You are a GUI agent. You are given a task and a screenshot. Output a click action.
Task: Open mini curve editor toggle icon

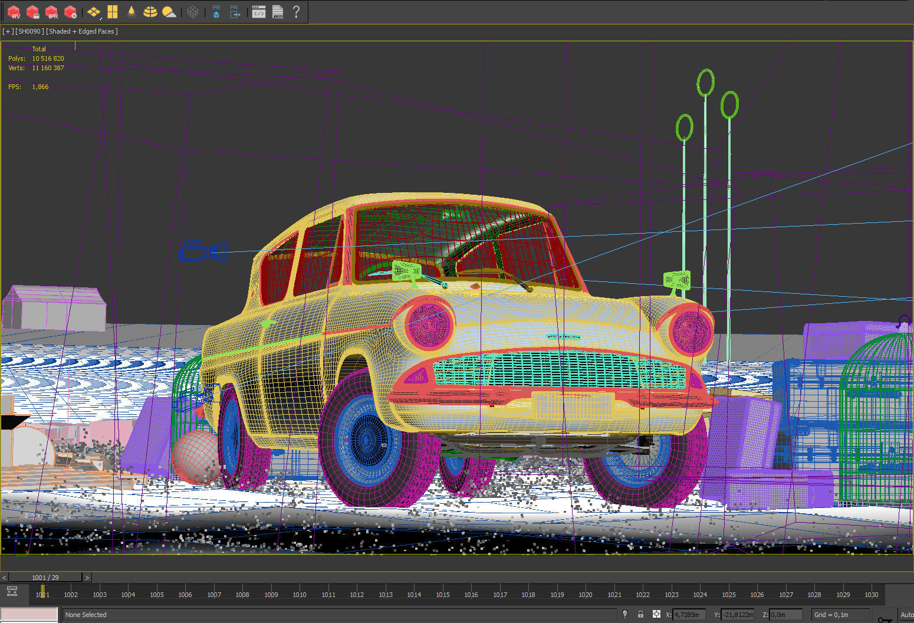tap(12, 591)
